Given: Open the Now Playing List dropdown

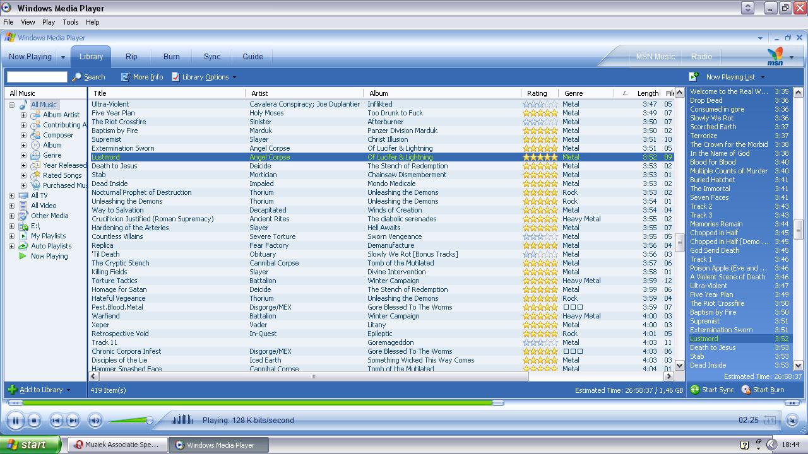Looking at the screenshot, I should (x=735, y=77).
